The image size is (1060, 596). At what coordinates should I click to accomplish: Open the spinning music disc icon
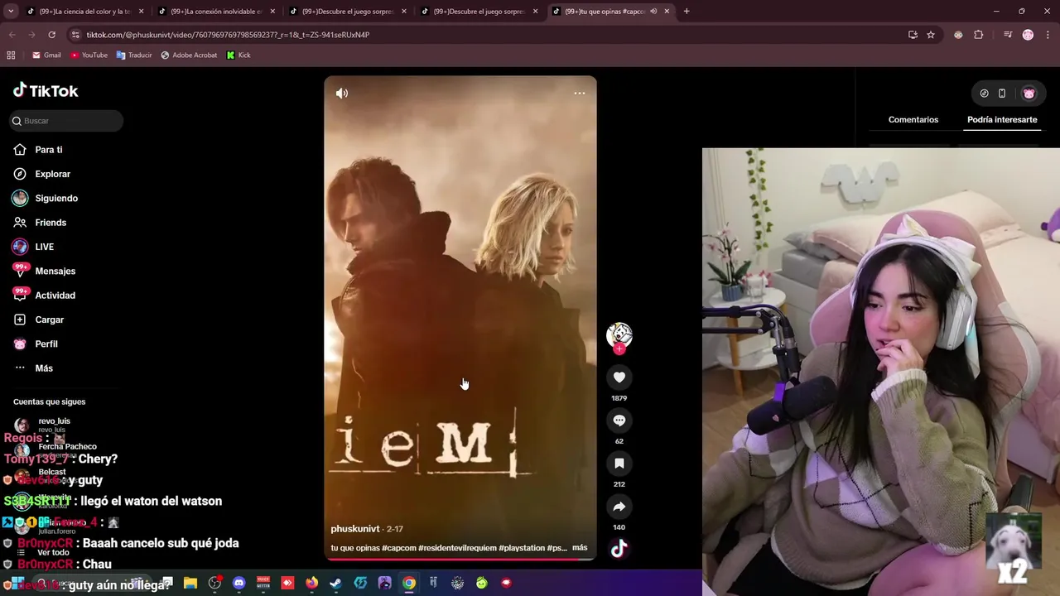coord(619,549)
